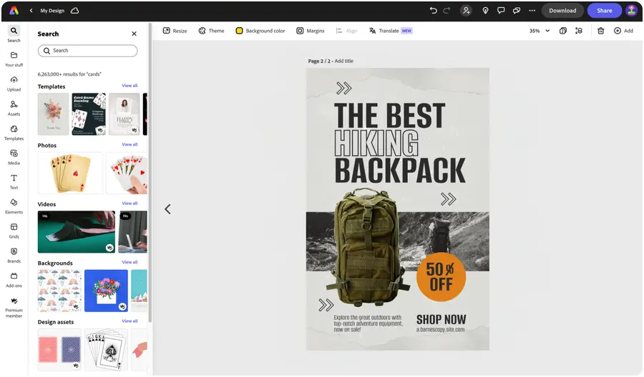Open the Grids panel
The height and width of the screenshot is (377, 644).
pyautogui.click(x=14, y=230)
